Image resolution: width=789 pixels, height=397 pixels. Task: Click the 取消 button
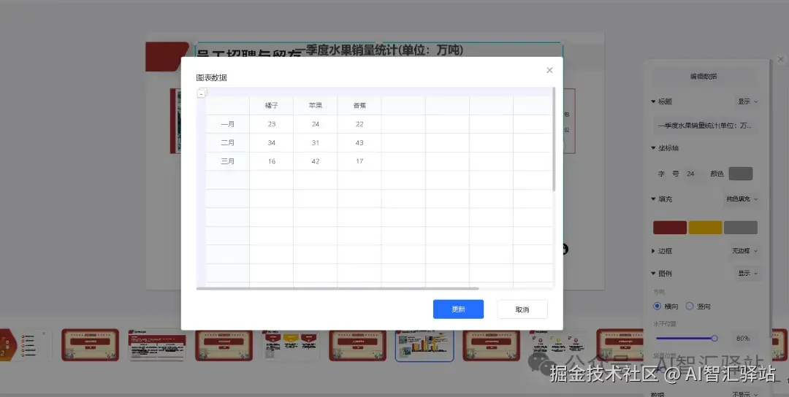(x=522, y=309)
